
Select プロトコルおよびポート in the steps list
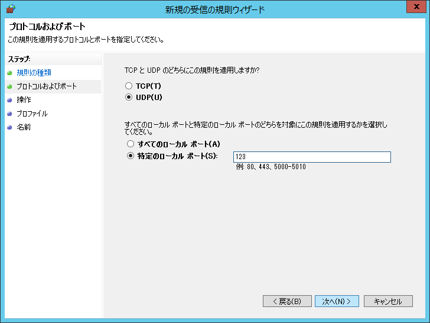pos(46,86)
